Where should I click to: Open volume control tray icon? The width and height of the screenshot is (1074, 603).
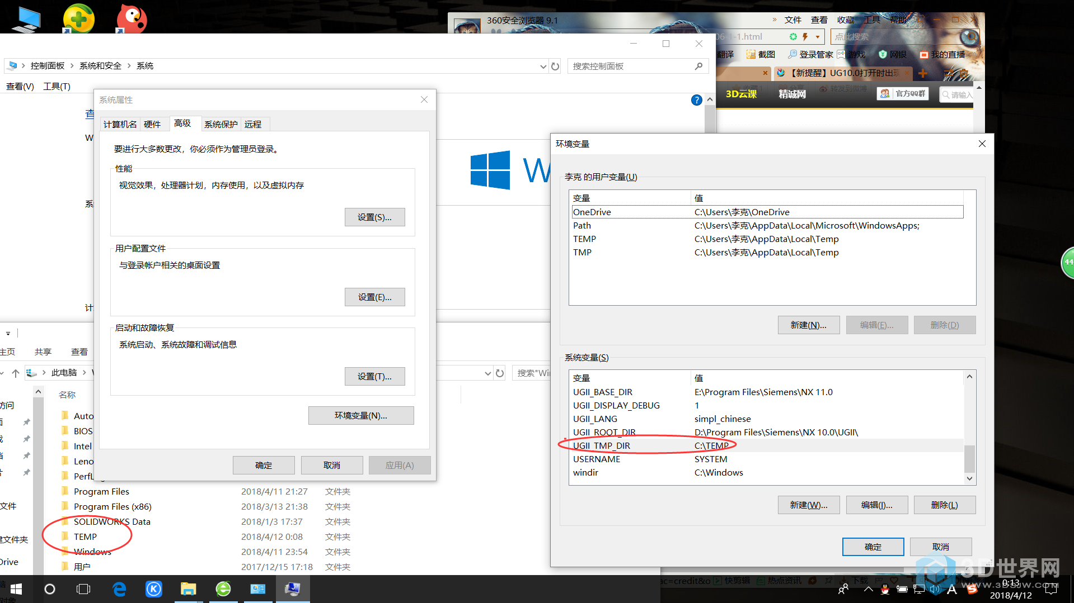935,589
